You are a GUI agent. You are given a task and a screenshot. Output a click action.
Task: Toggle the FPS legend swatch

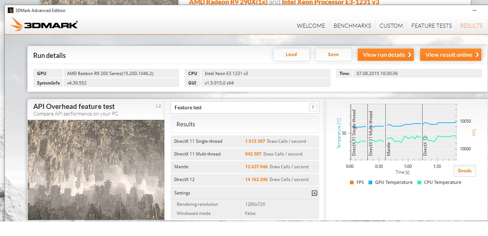click(x=351, y=182)
